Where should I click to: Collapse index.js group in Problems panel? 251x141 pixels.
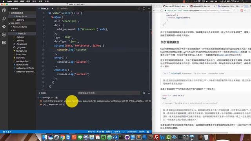(38, 98)
